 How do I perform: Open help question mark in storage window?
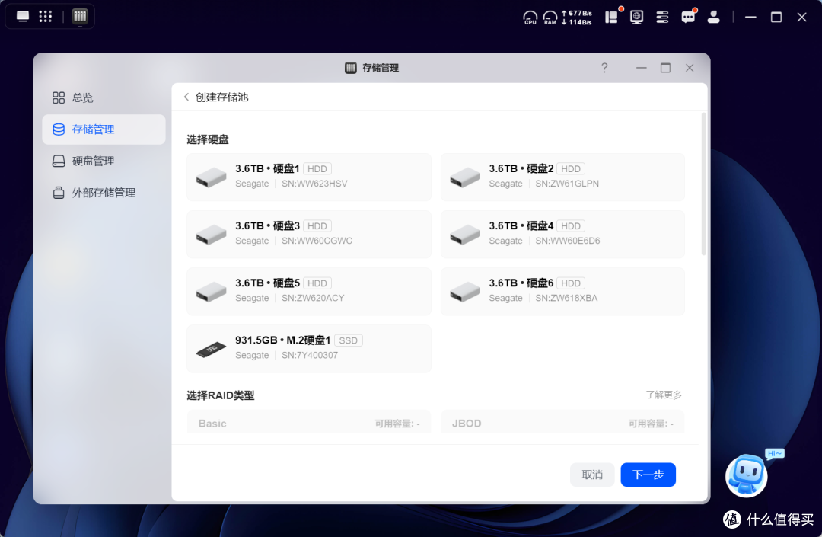(x=604, y=68)
